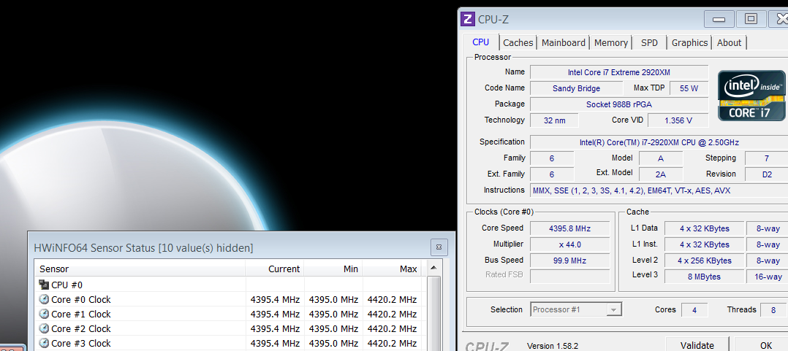This screenshot has width=788, height=351.
Task: Click the Family value 6
Action: (x=552, y=158)
